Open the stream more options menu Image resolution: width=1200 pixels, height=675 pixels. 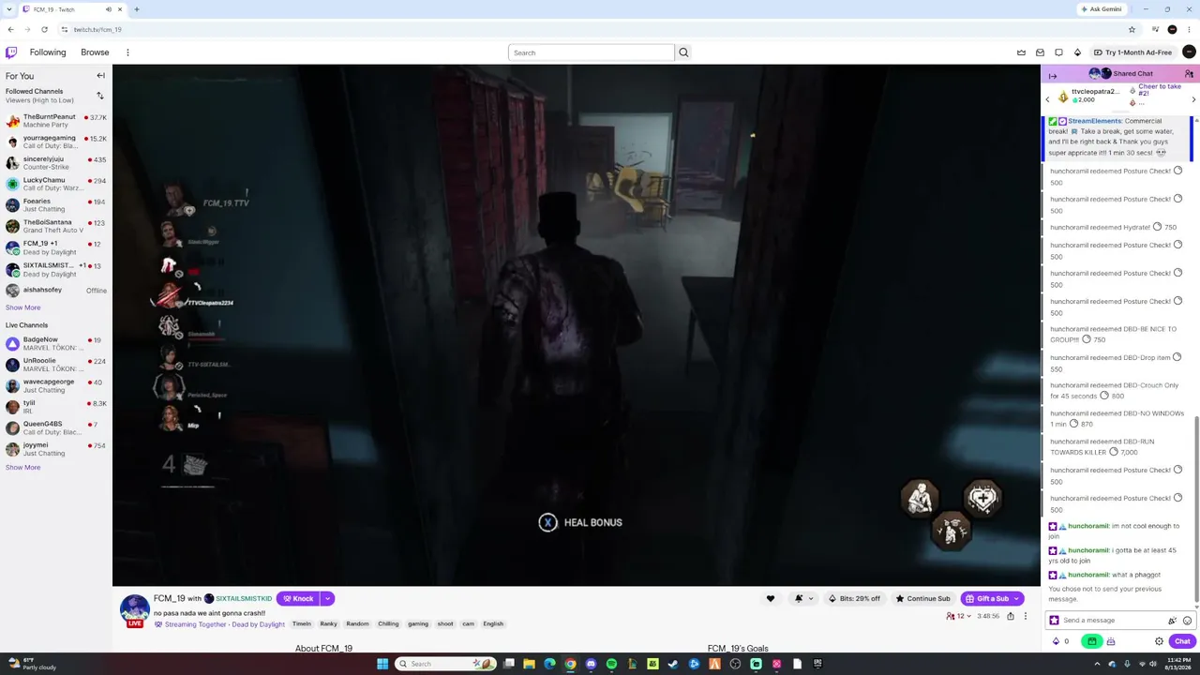(1025, 616)
